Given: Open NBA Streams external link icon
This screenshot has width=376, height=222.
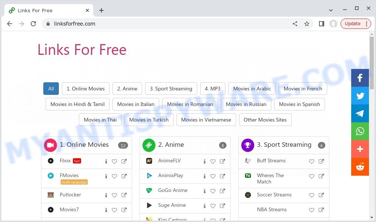Looking at the screenshot, I should 321,210.
